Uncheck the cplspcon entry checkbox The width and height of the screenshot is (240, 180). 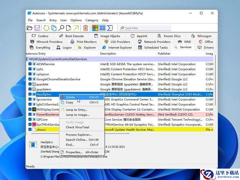click(30, 74)
